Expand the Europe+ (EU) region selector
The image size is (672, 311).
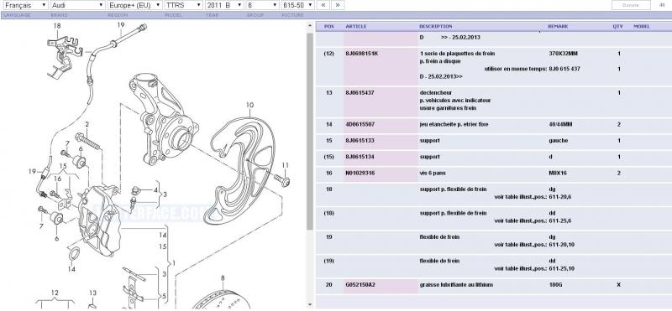[x=134, y=5]
